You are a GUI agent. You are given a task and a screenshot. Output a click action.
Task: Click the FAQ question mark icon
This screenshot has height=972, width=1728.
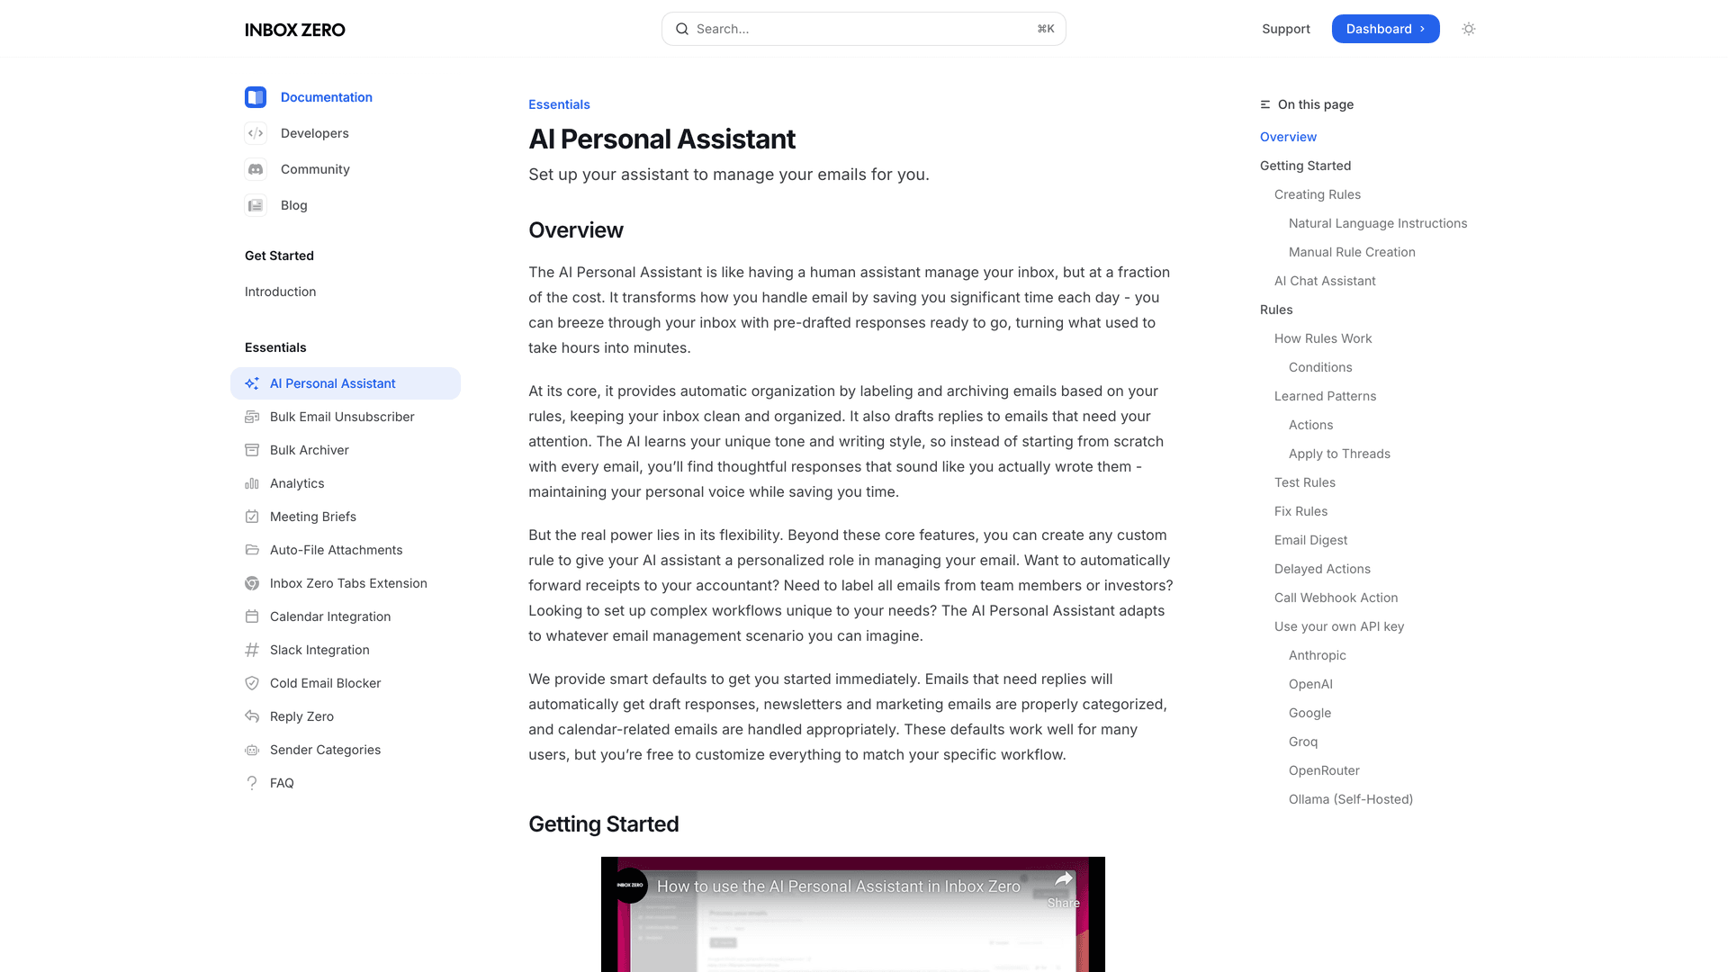point(253,783)
